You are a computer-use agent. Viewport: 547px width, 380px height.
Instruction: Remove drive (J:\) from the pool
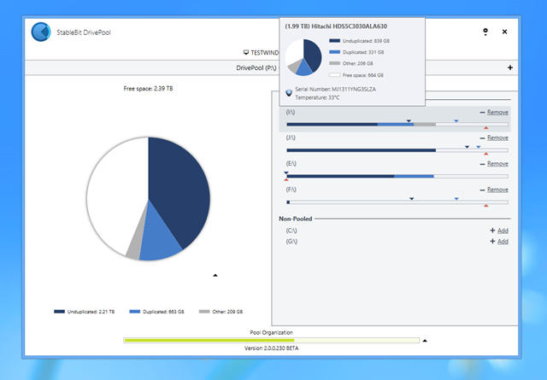(x=497, y=137)
